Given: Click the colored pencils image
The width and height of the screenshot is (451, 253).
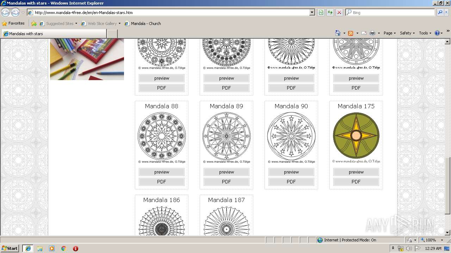Looking at the screenshot, I should pos(87,59).
